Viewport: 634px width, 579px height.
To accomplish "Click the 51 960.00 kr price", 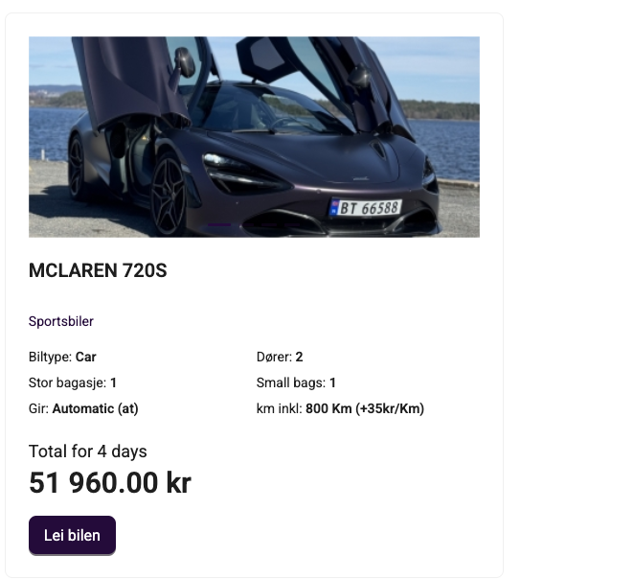I will [x=109, y=483].
